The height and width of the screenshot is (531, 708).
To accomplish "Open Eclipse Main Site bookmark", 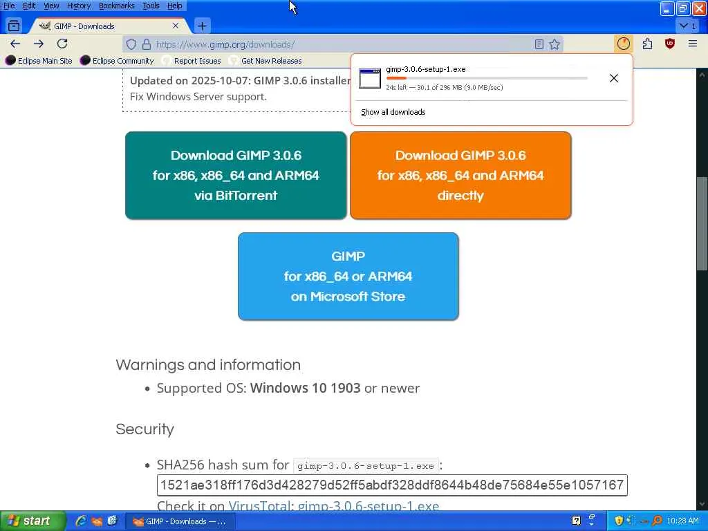I will 39,61.
